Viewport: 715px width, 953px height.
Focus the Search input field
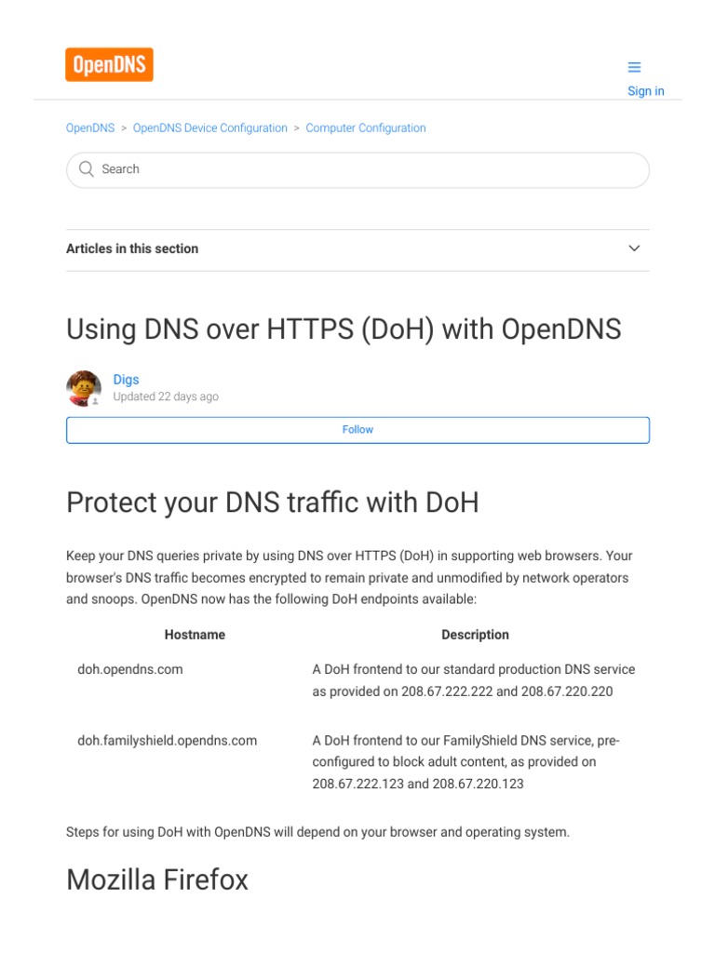[x=372, y=169]
